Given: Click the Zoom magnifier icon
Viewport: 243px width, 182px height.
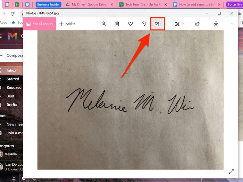Looking at the screenshot, I should pyautogui.click(x=104, y=24).
